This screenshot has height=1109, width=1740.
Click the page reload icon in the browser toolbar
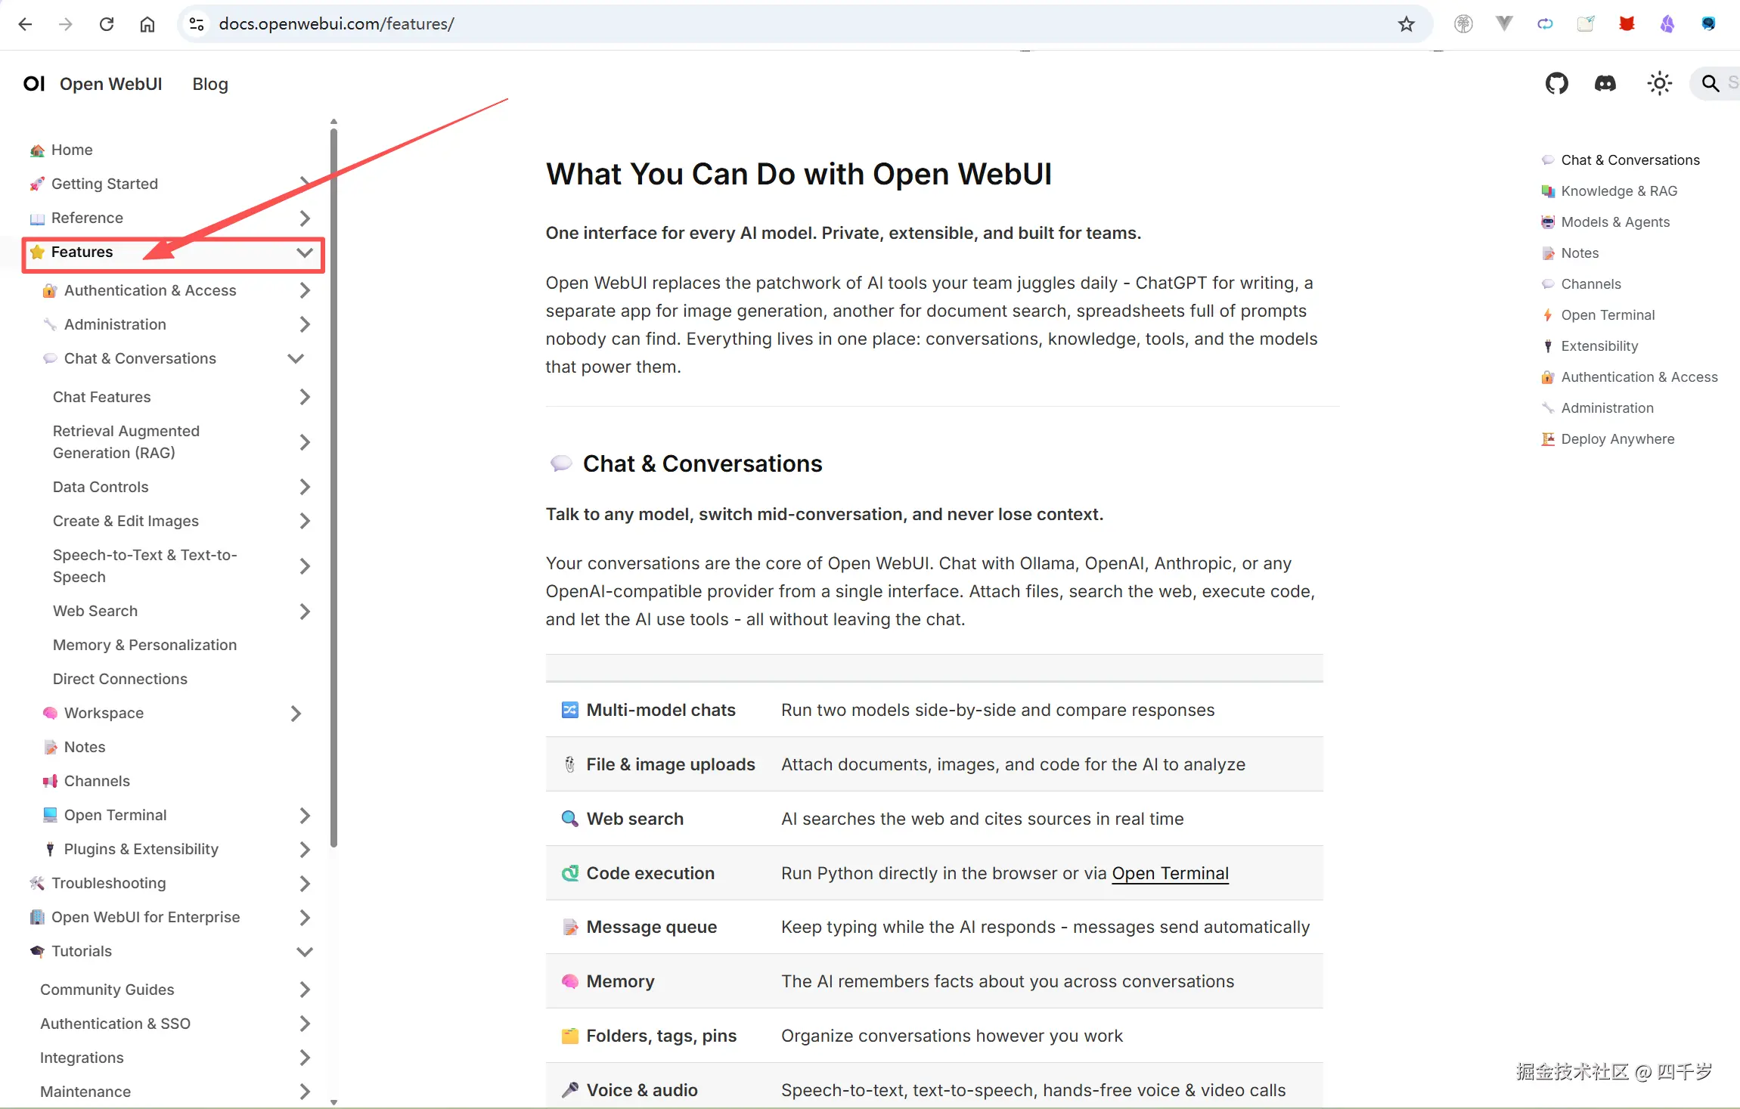107,23
